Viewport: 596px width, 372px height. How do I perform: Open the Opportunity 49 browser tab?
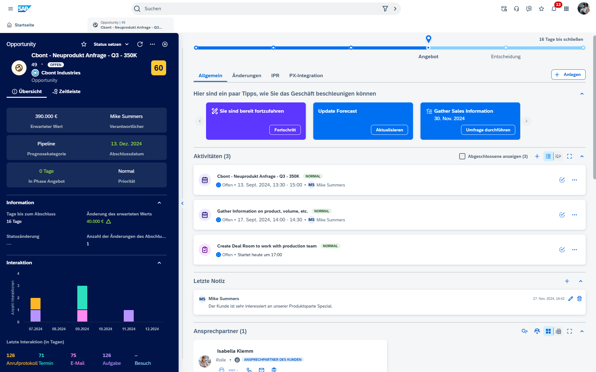pos(131,25)
